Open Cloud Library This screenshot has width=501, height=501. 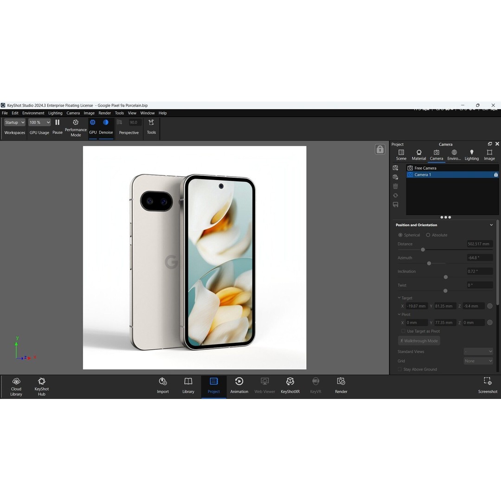[16, 386]
